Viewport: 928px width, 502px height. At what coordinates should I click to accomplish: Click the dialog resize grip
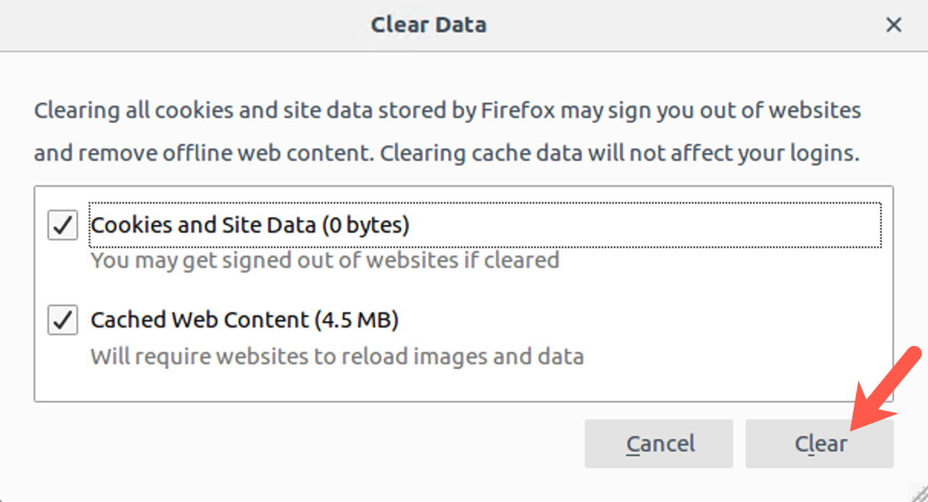point(921,495)
